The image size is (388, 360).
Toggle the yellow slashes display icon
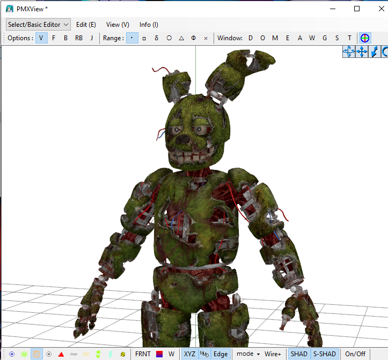coord(86,354)
